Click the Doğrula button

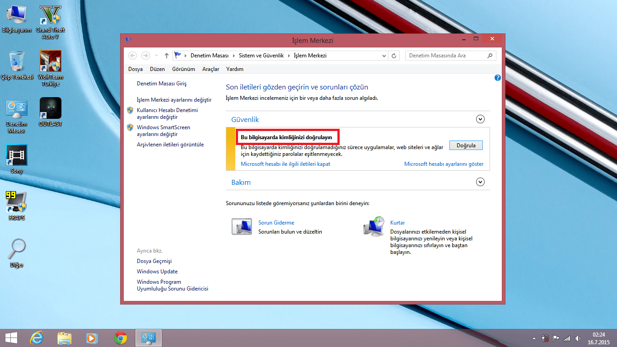pyautogui.click(x=466, y=145)
